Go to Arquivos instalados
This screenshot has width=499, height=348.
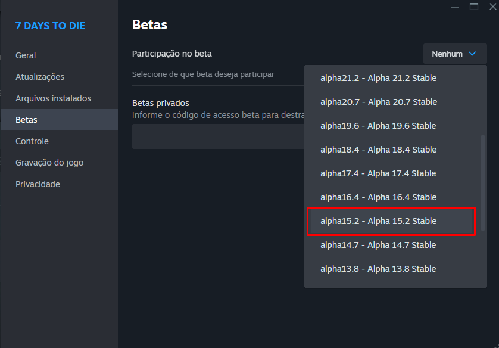(x=60, y=98)
